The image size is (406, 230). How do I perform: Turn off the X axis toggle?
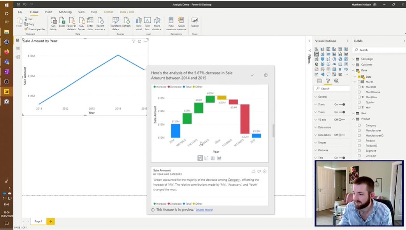click(342, 105)
